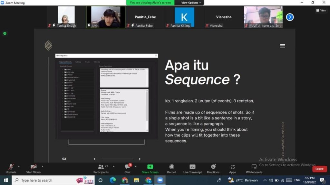Screen dimensions: 330x185
Task: Open Windows Start menu
Action: [6, 180]
